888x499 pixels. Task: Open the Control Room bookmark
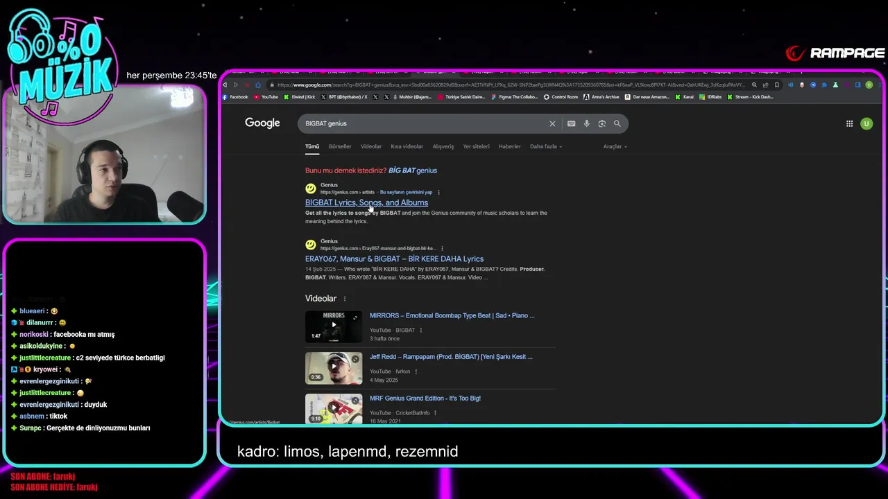[561, 97]
